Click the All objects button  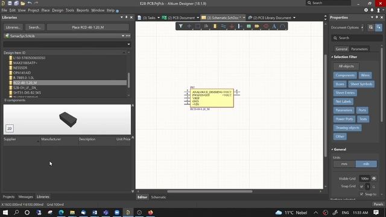[x=346, y=66]
